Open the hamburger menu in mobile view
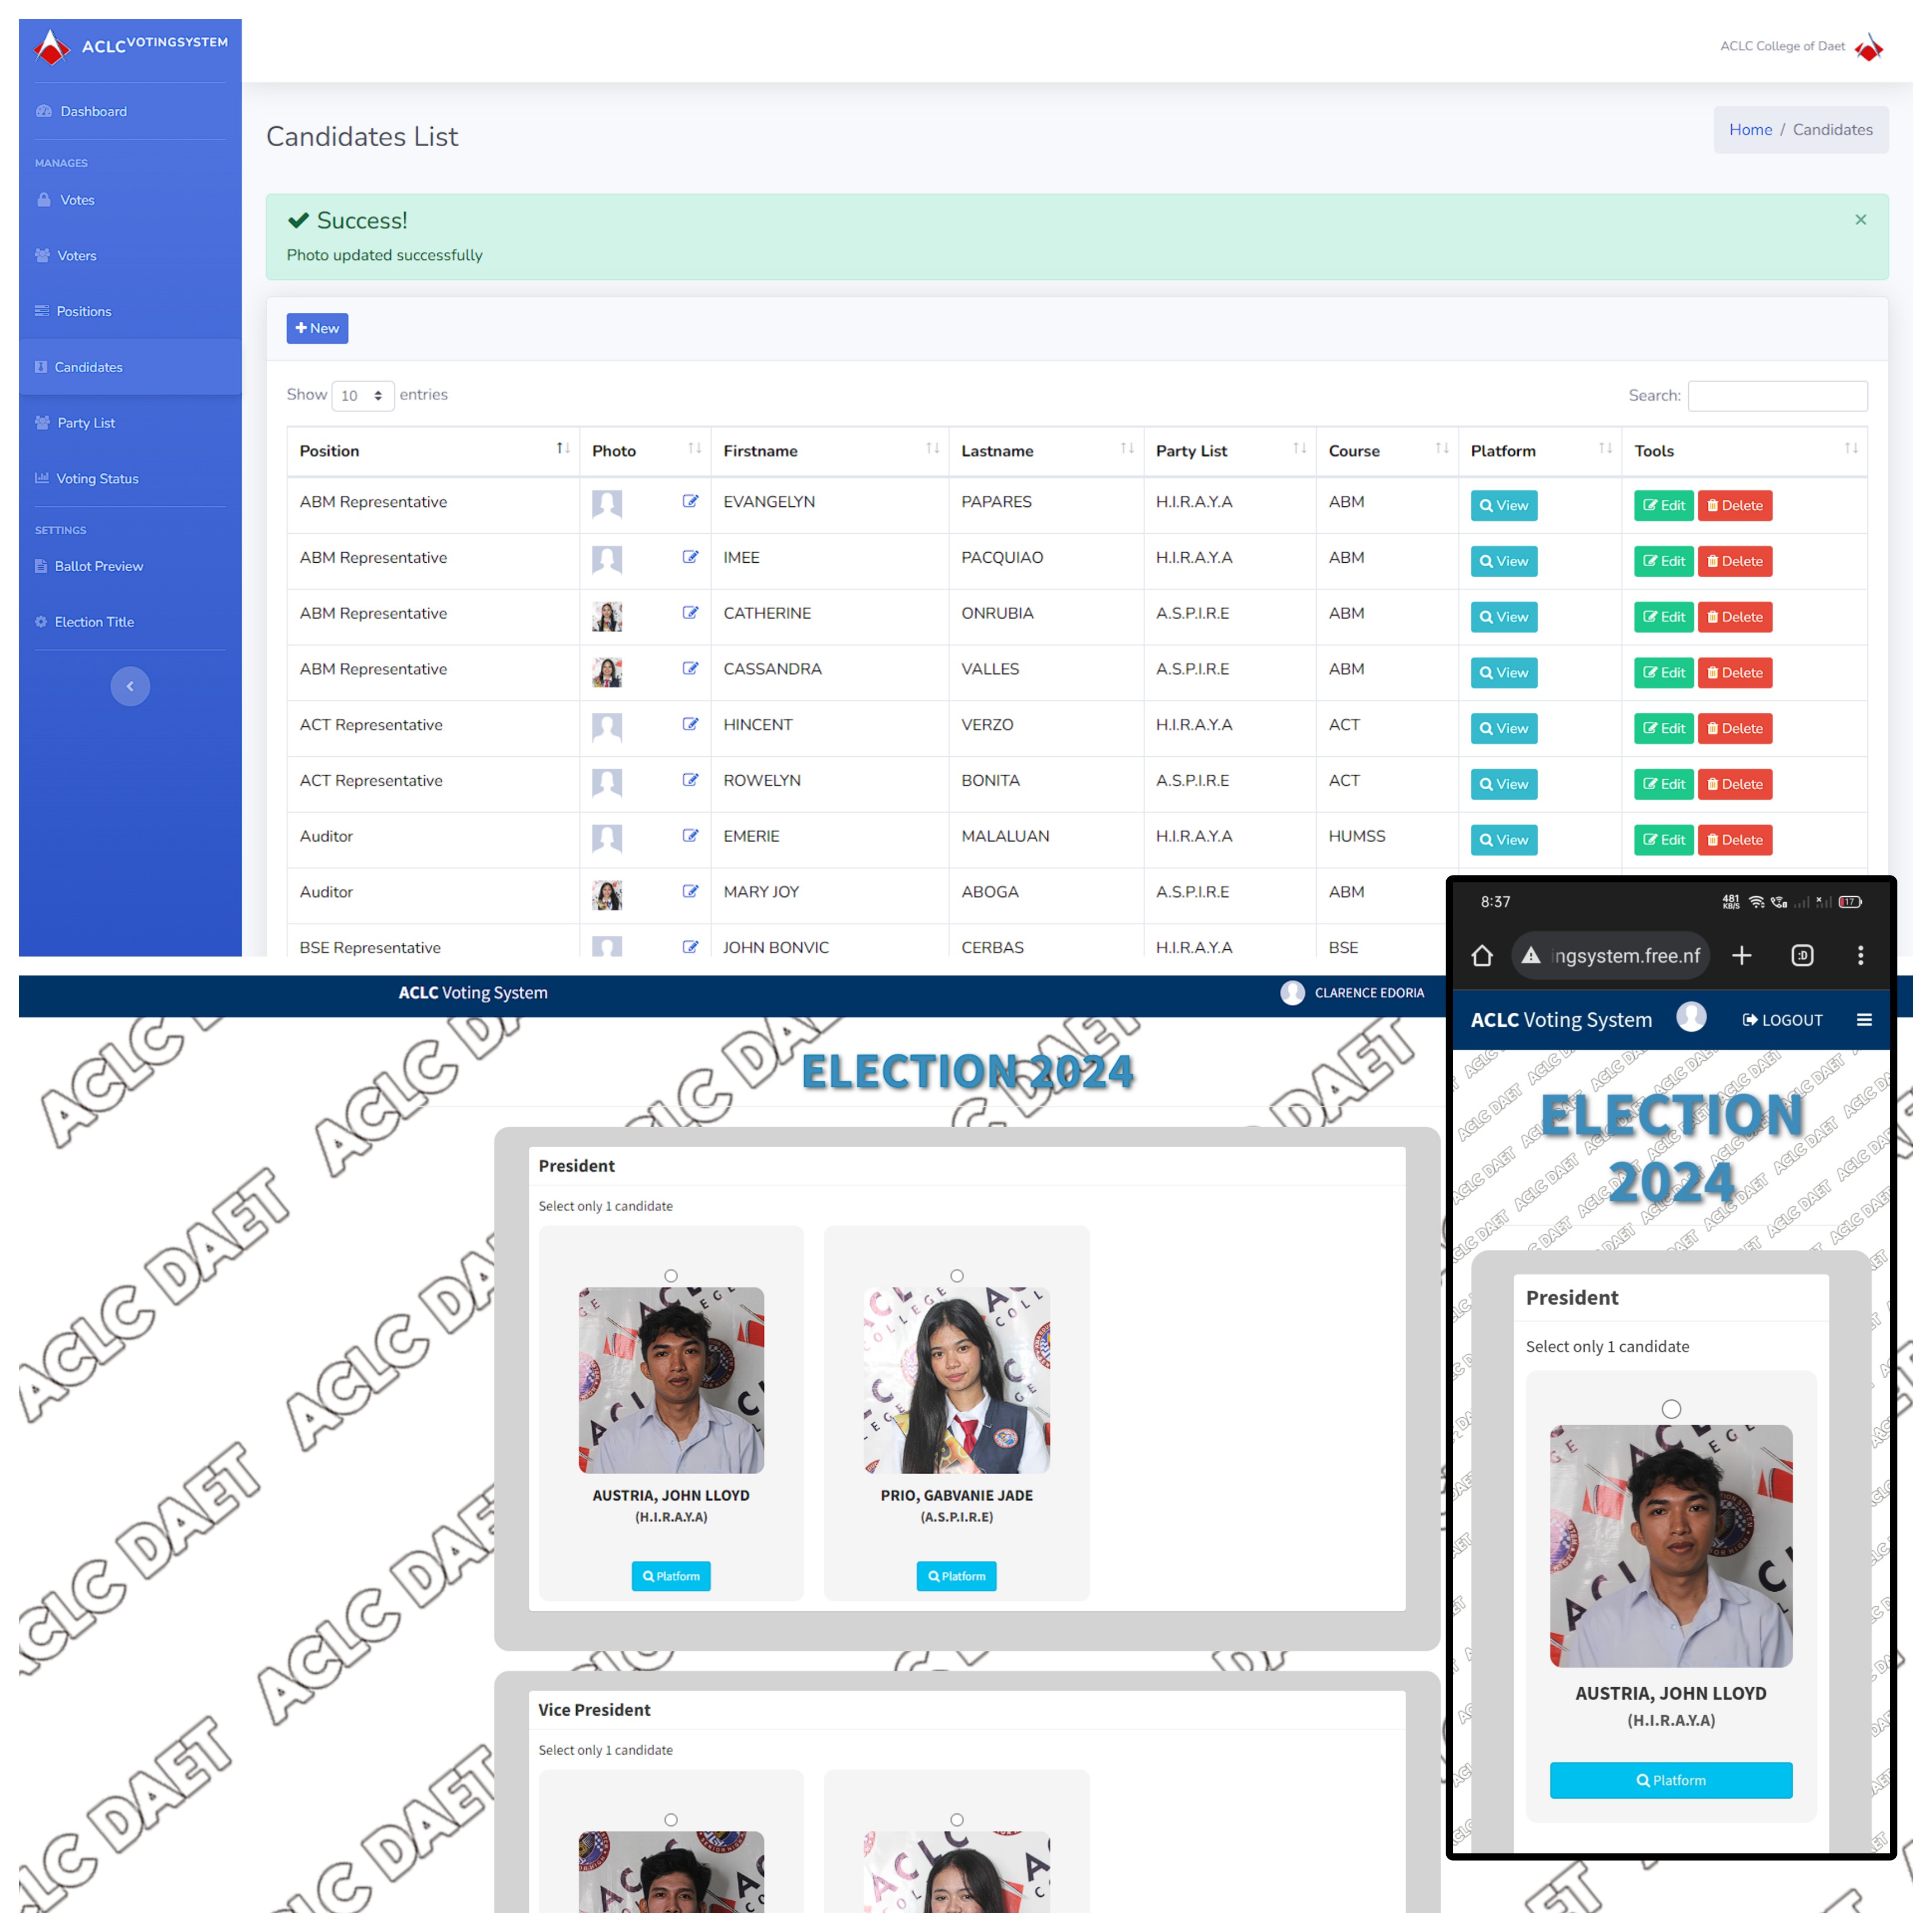 coord(1864,1020)
